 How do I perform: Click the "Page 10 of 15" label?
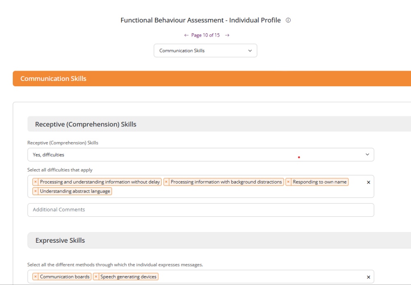click(205, 35)
